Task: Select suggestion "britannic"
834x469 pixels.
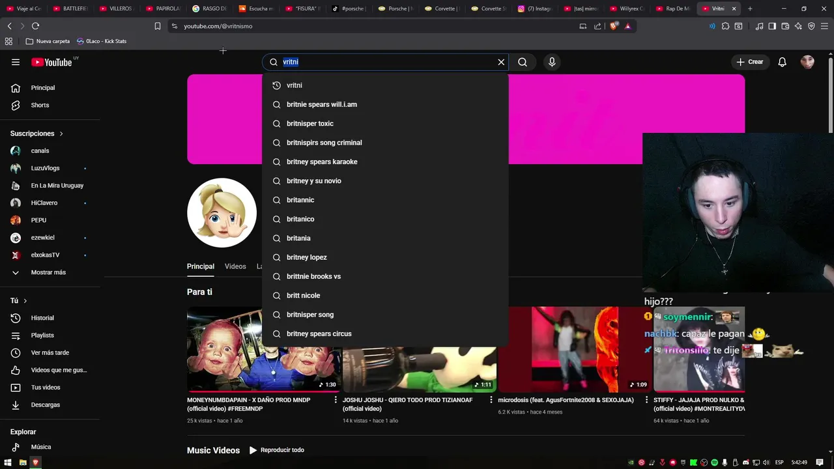Action: click(x=385, y=200)
